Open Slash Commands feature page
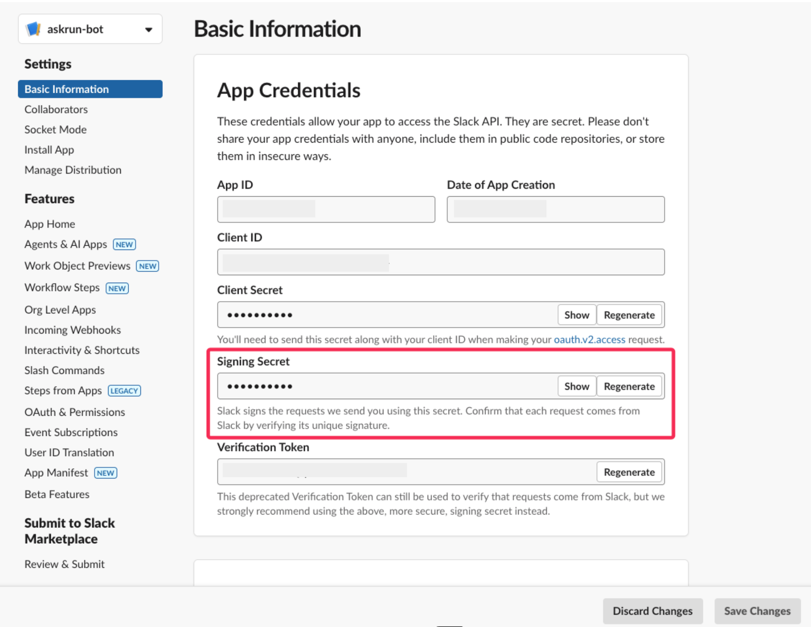 tap(65, 370)
